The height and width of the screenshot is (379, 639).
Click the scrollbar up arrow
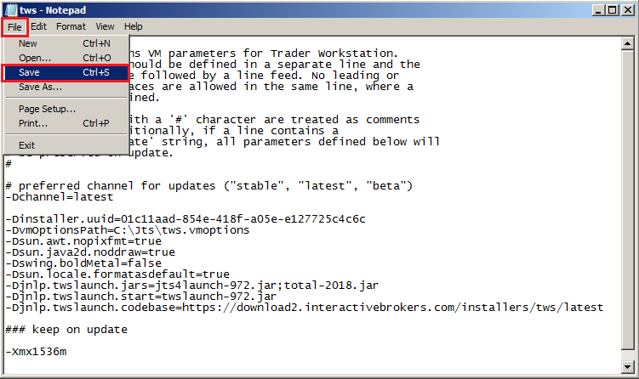click(628, 43)
